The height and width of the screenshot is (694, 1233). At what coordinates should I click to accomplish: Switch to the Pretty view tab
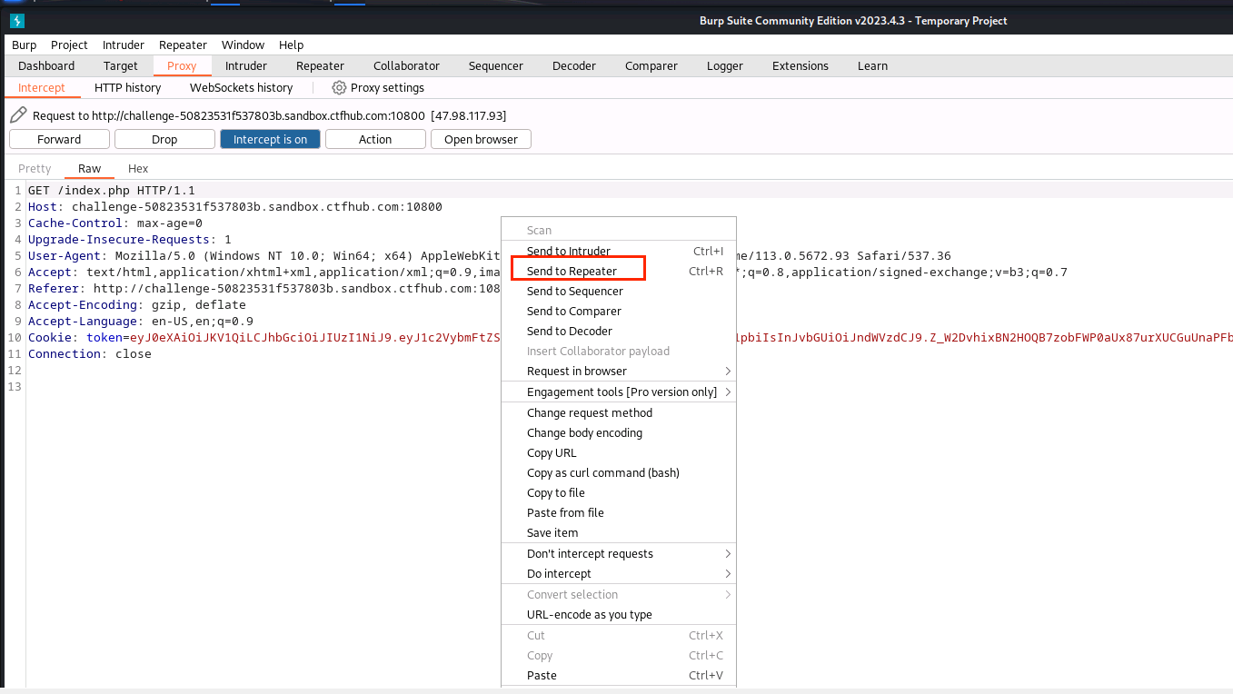(x=35, y=168)
